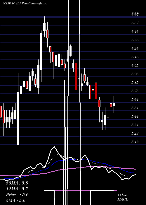Click the 12MA : 5.7 readout
This screenshot has width=146, height=205.
17,189
